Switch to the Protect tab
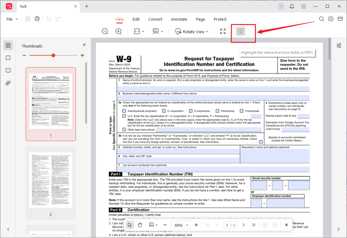The height and width of the screenshot is (238, 347). 220,19
